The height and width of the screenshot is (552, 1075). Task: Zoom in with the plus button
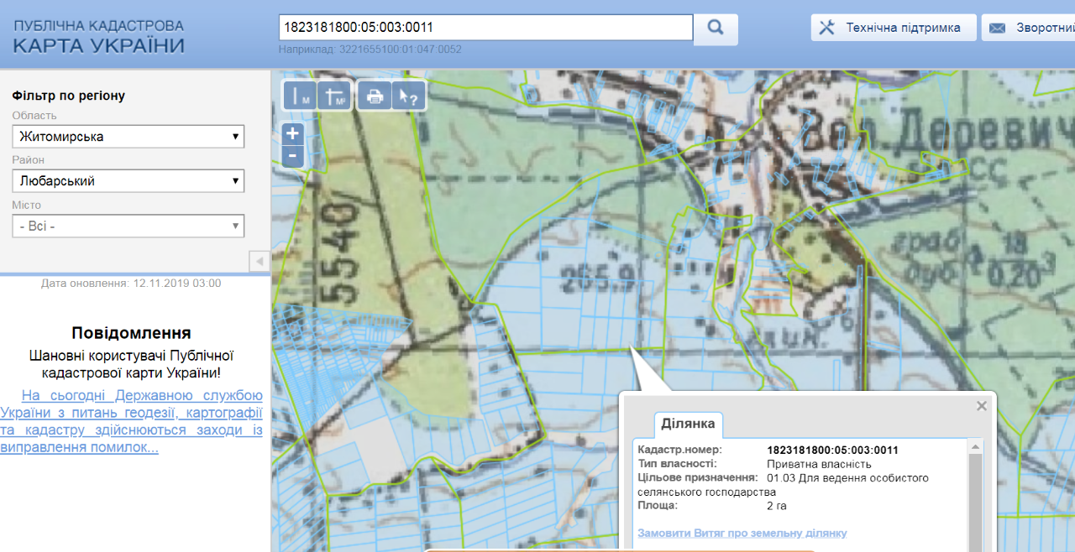pyautogui.click(x=292, y=133)
